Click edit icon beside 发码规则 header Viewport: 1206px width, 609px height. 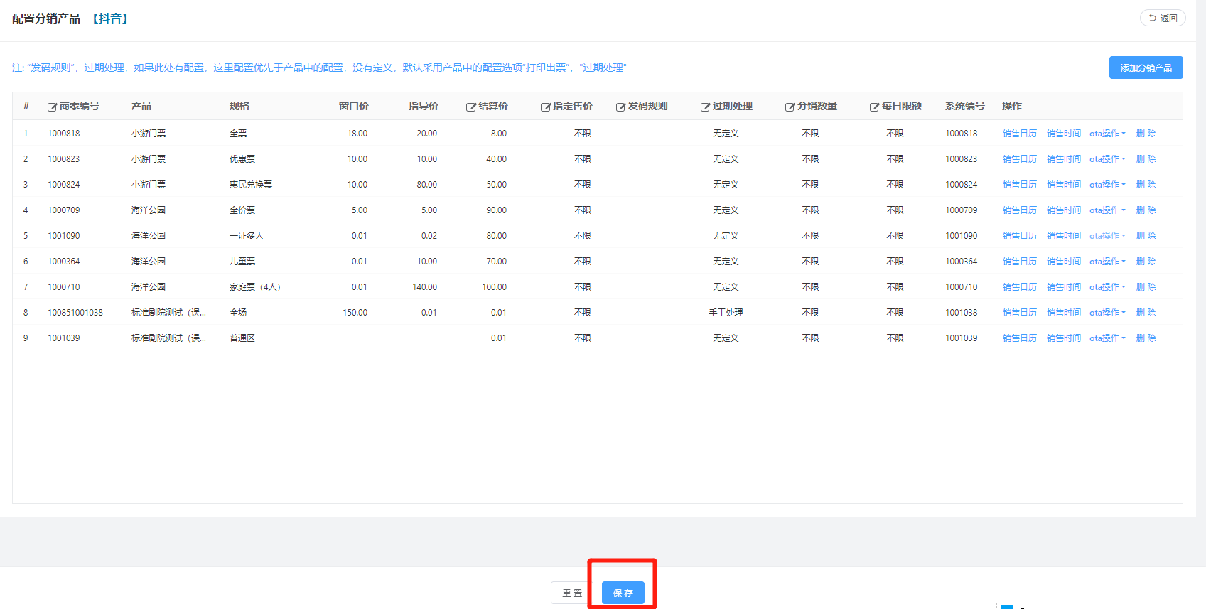click(x=620, y=107)
